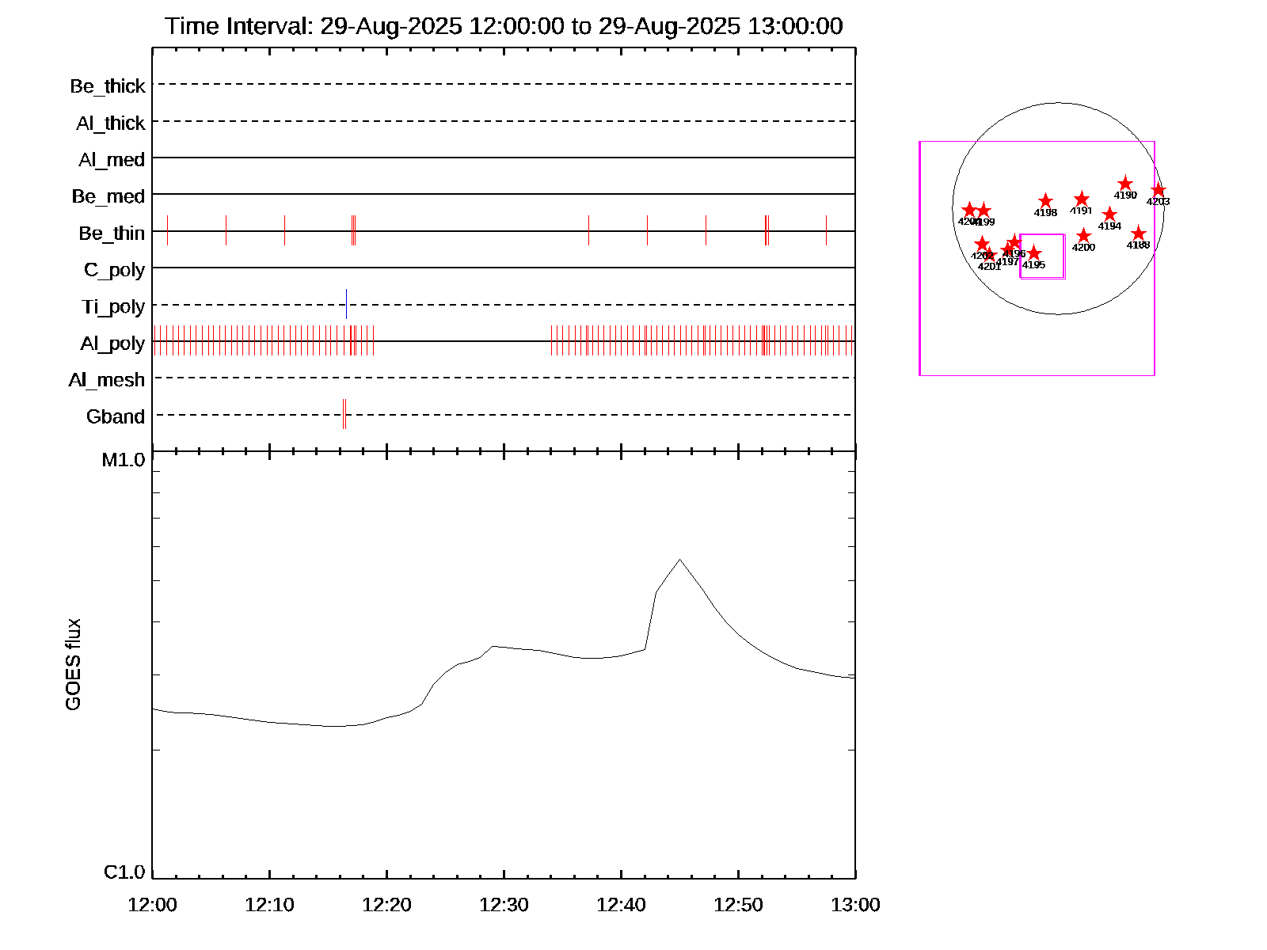Click the star above label 4199
Screen dimensions: 1267x950
(x=984, y=211)
